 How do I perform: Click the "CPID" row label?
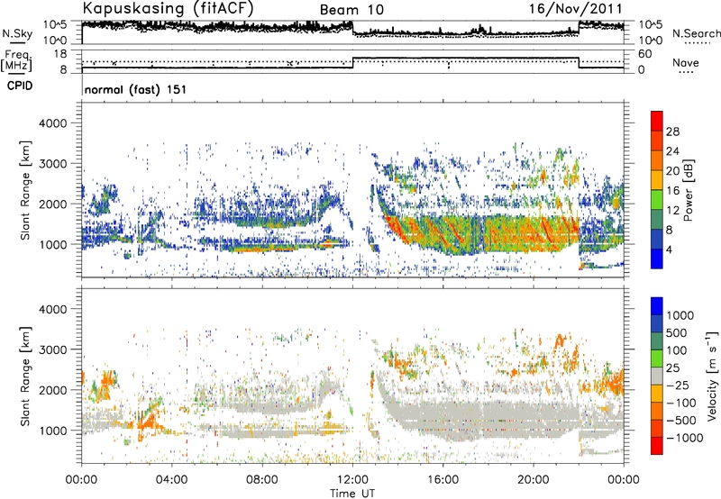20,86
